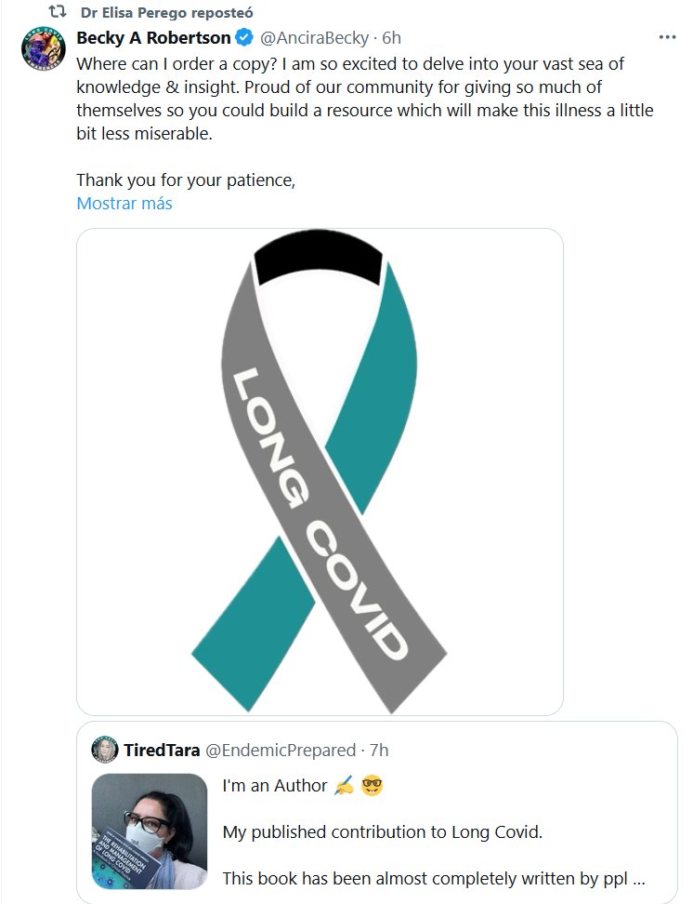Image resolution: width=693 pixels, height=904 pixels.
Task: Open quoted text "My published contribution to Long Covid"
Action: 382,832
